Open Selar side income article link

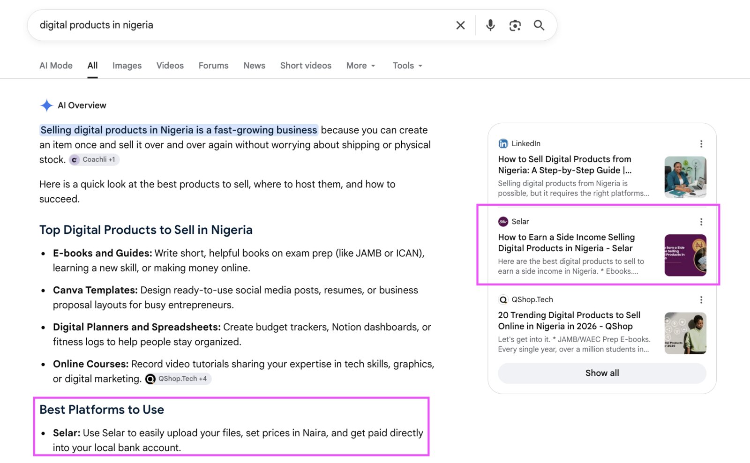(x=566, y=243)
